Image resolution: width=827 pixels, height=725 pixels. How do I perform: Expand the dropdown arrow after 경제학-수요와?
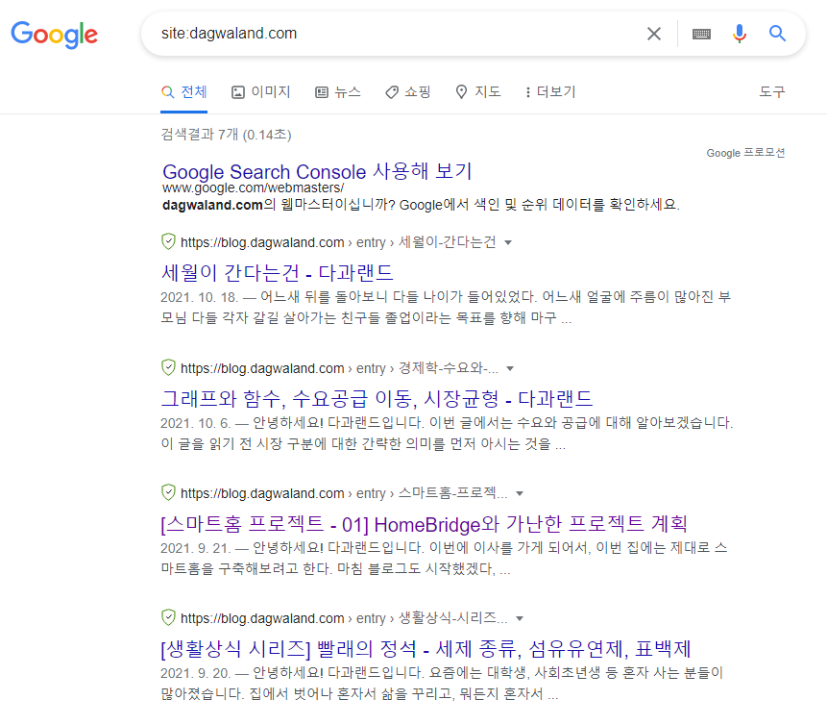coord(510,368)
